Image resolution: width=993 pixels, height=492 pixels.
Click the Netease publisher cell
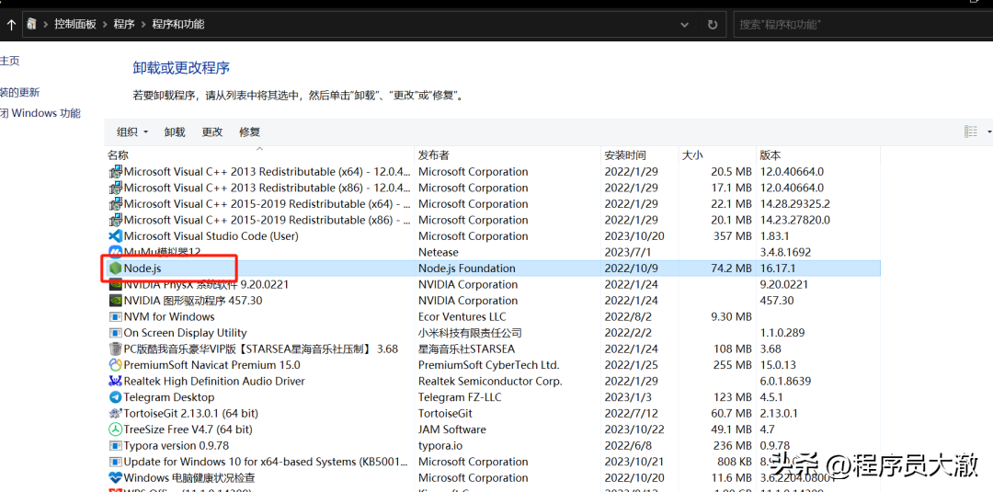(x=439, y=252)
